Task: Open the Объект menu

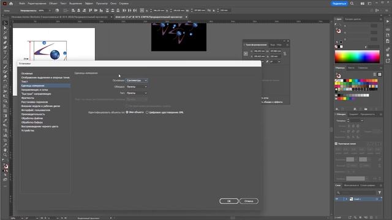Action: tap(53, 4)
